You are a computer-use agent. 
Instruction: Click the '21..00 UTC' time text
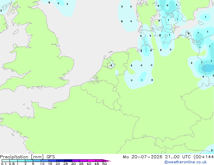click(178, 157)
